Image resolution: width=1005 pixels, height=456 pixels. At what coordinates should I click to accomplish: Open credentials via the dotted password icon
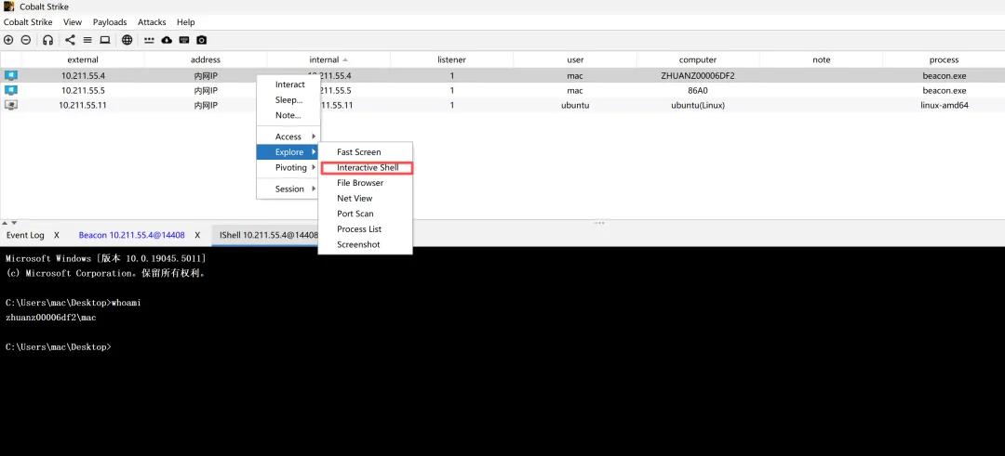149,40
